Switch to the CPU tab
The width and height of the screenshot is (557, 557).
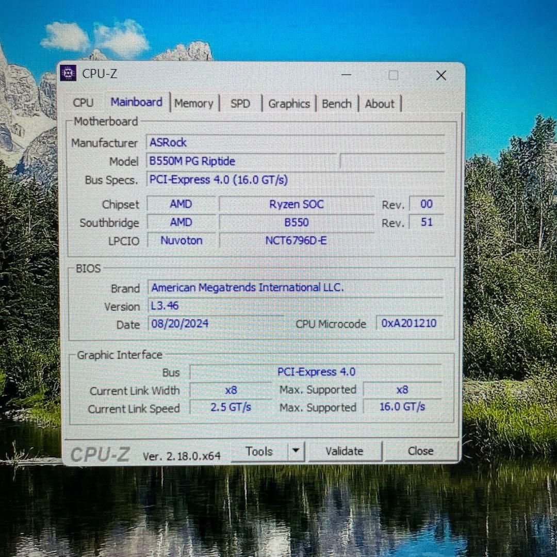84,103
